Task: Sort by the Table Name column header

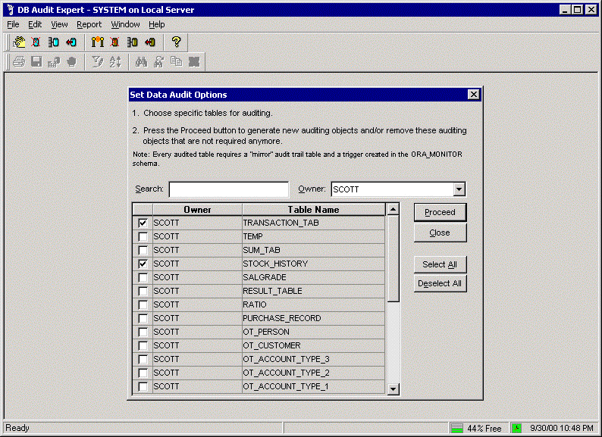Action: 313,210
